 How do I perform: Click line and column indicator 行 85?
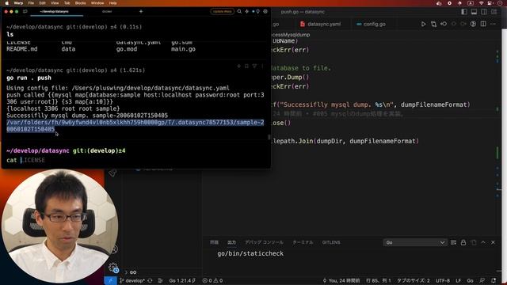coord(379,281)
